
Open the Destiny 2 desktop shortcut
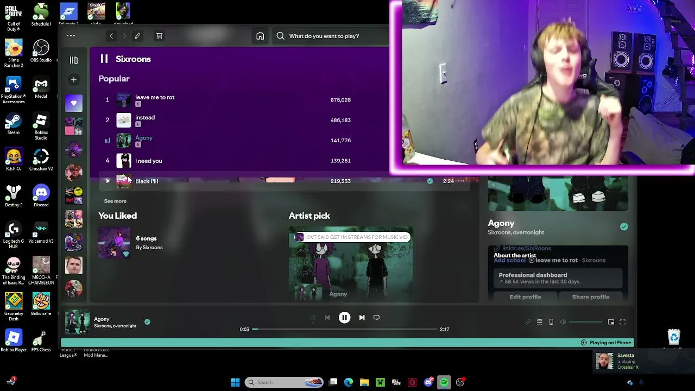tap(14, 196)
